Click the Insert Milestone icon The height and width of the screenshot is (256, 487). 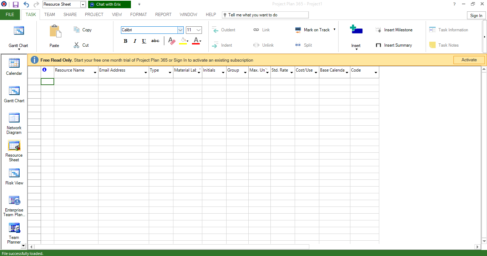394,30
